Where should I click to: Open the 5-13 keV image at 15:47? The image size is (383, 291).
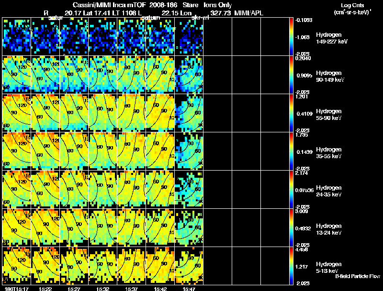[x=189, y=266]
